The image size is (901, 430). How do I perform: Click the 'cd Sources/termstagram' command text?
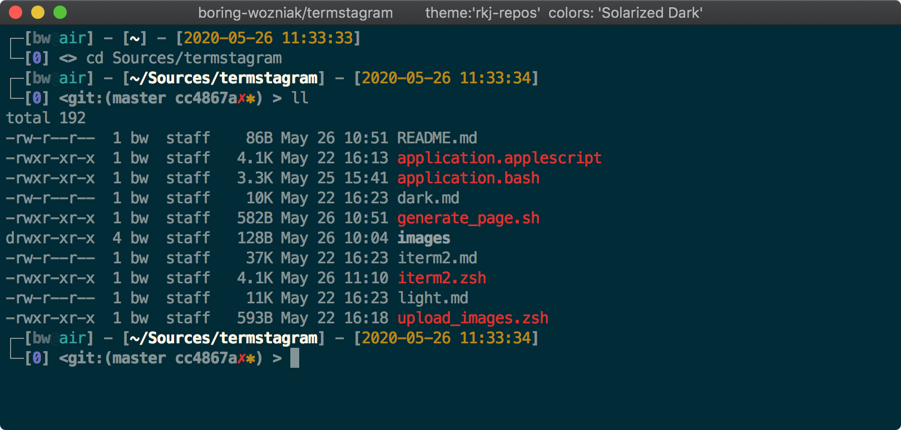coord(184,58)
